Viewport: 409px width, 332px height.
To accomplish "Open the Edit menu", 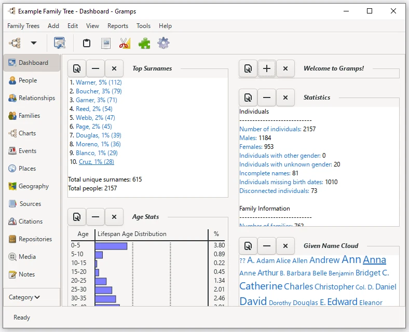I will (73, 26).
